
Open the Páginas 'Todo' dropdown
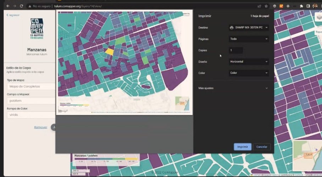(x=249, y=39)
